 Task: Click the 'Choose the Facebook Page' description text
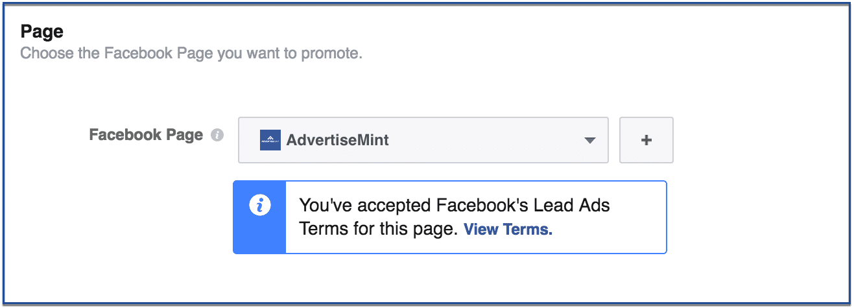(191, 53)
